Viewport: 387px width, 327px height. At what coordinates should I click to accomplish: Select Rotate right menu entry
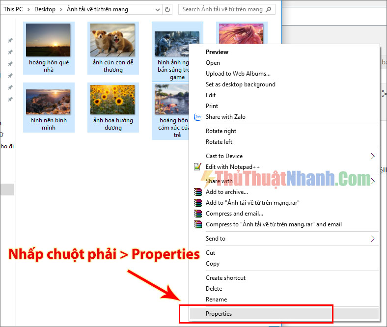click(221, 131)
